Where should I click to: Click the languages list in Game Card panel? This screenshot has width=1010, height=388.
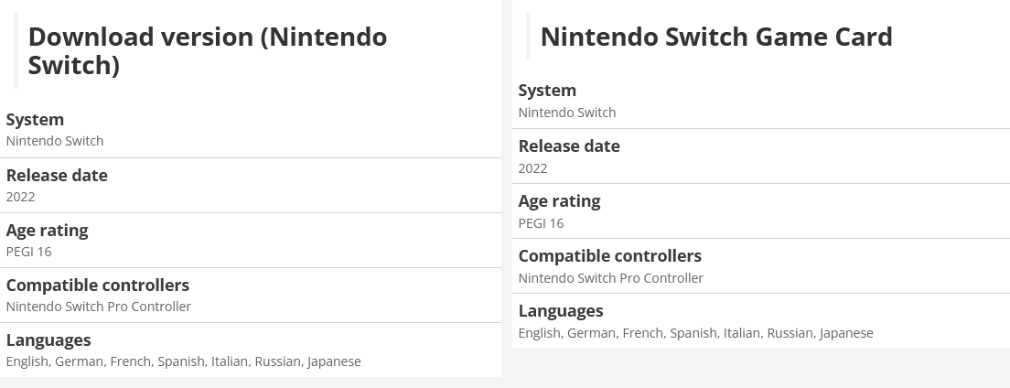pos(695,333)
